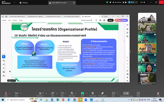Click the green Share screen button
This screenshot has width=164, height=102.
[x=83, y=93]
